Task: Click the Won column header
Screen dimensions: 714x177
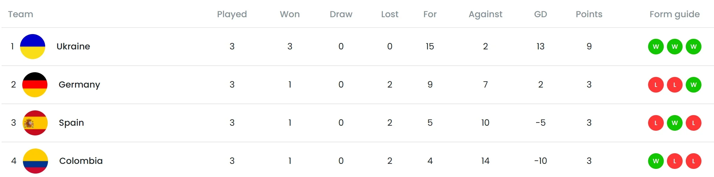Action: coord(290,14)
